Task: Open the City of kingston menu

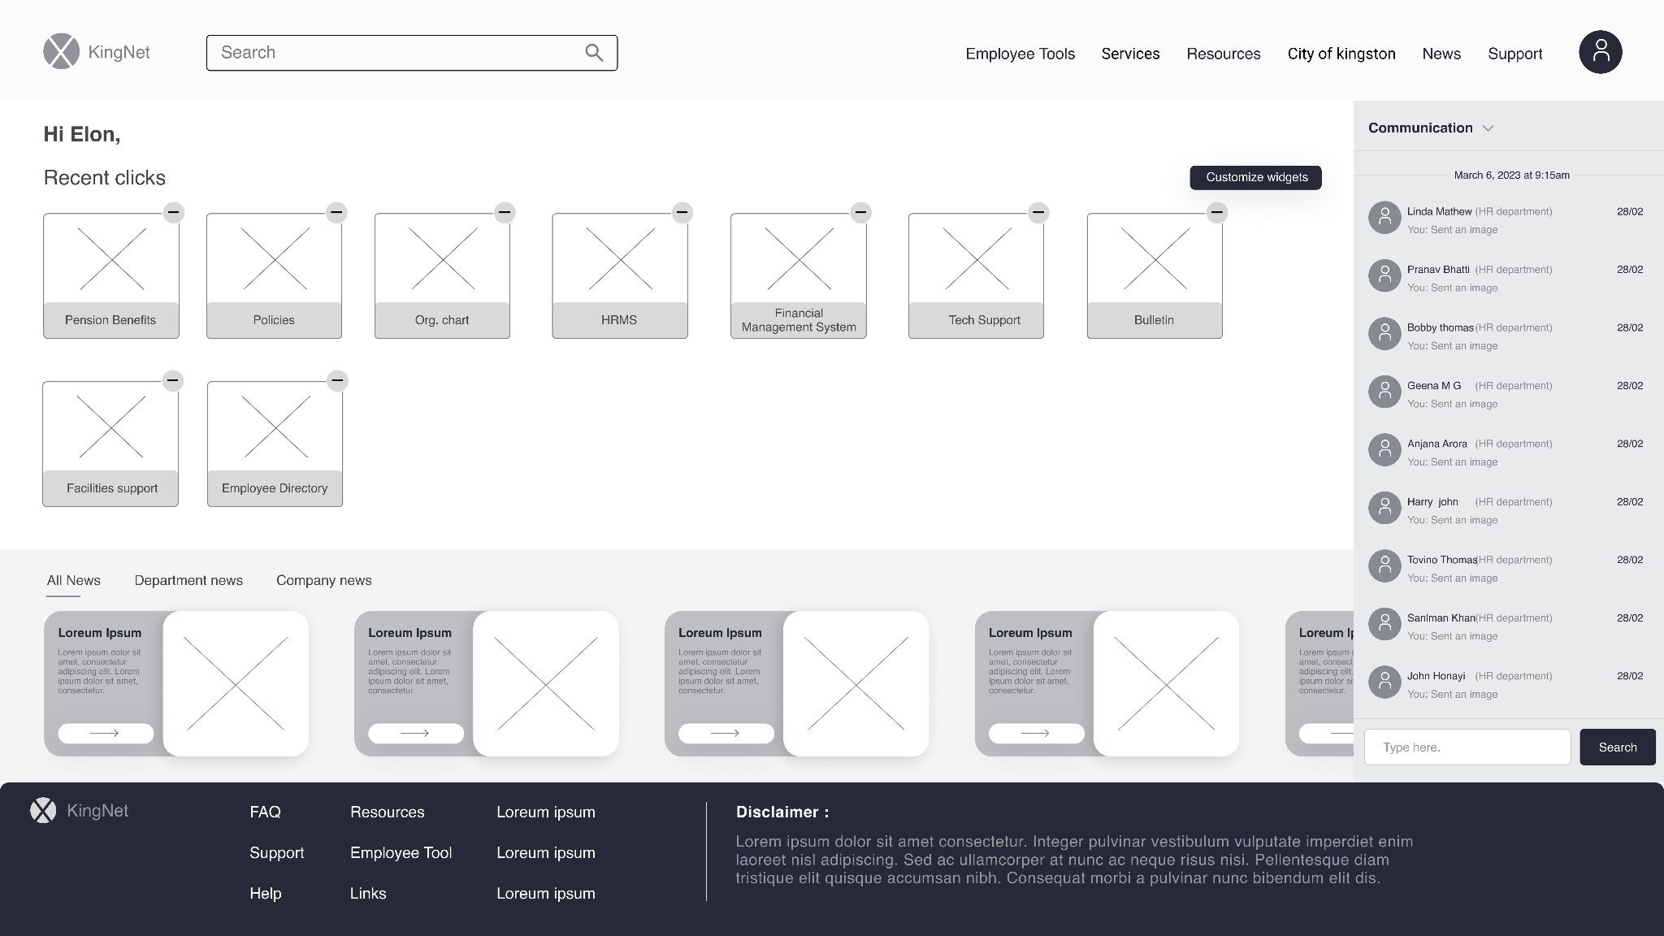Action: (1341, 54)
